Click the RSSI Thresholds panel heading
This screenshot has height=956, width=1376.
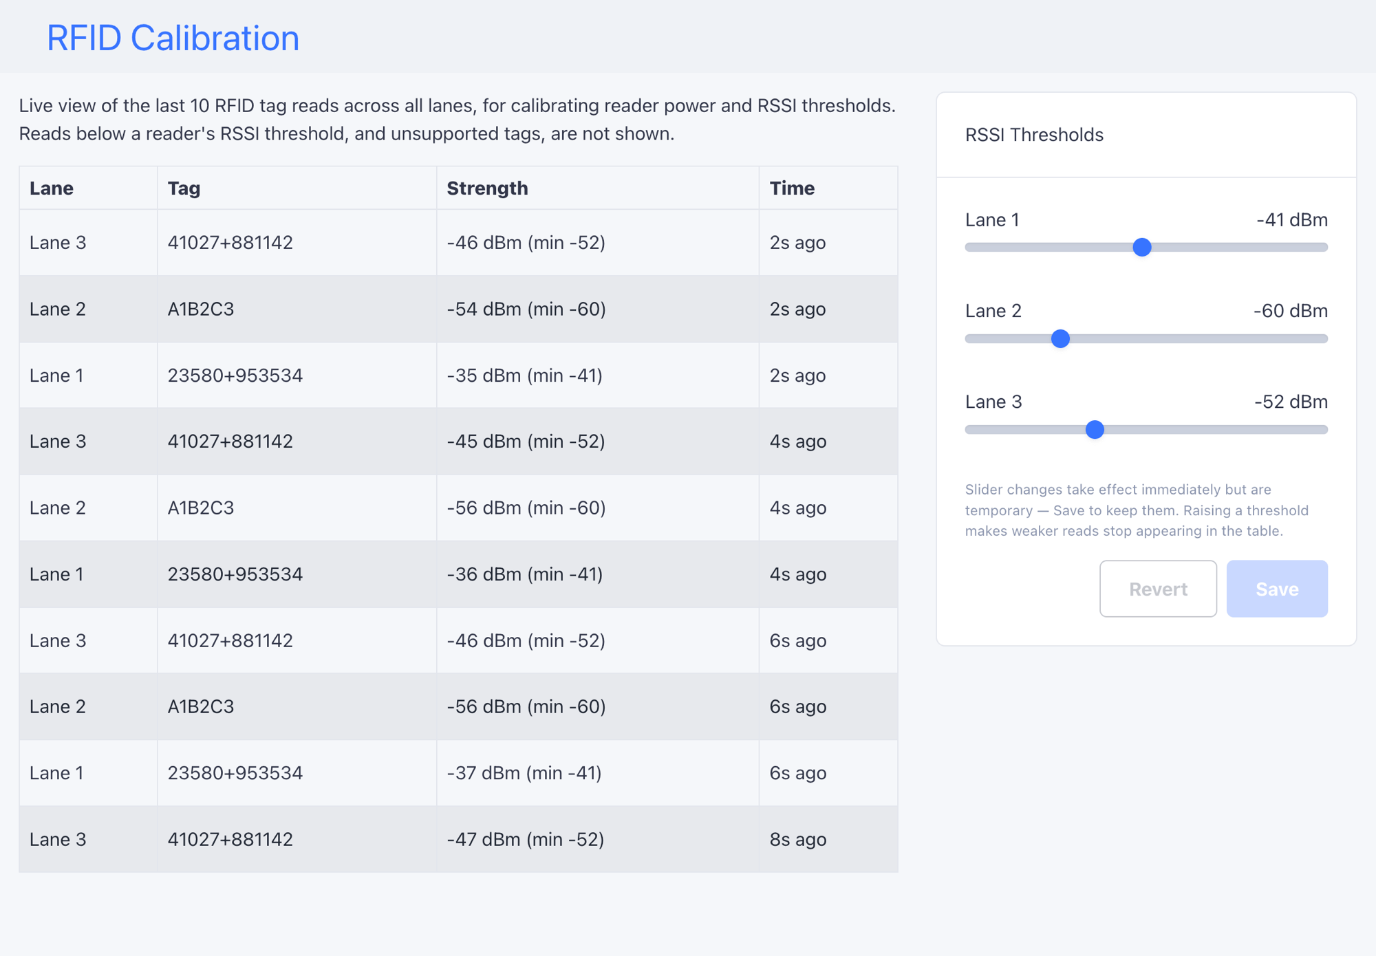(1034, 135)
